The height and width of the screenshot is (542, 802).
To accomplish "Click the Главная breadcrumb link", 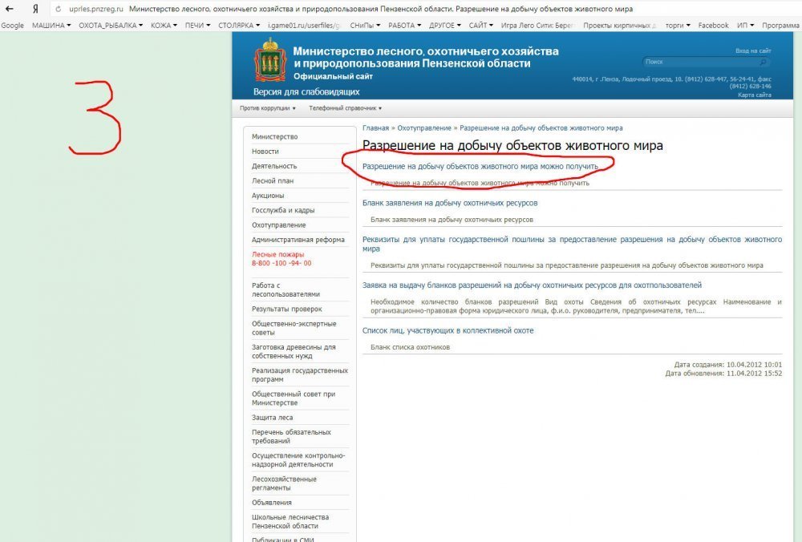I will (x=375, y=128).
